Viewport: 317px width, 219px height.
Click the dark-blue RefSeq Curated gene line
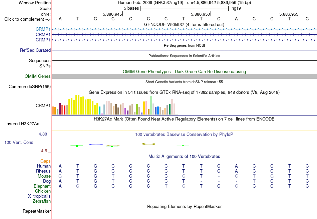coord(184,50)
